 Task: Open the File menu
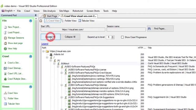click(x=19, y=11)
